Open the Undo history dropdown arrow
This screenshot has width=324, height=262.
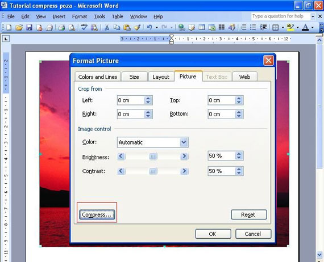pyautogui.click(x=157, y=27)
